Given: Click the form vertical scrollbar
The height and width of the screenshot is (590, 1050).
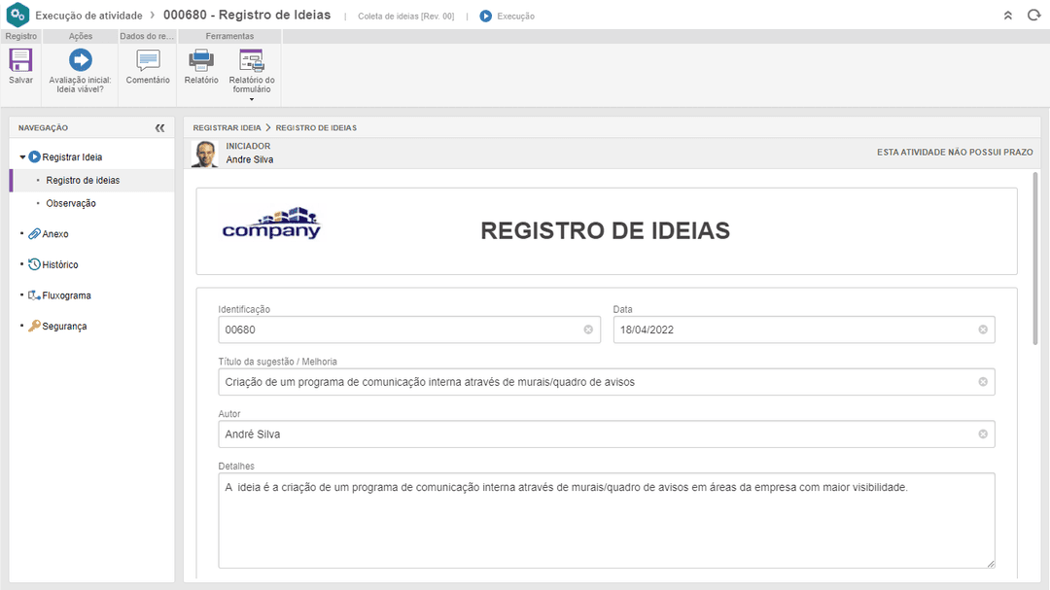Looking at the screenshot, I should point(1035,259).
